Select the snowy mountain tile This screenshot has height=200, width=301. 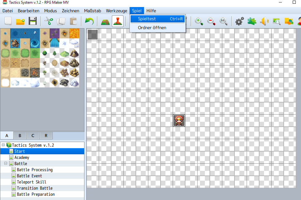click(74, 83)
